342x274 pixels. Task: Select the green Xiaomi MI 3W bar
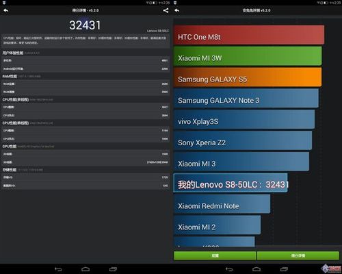(x=248, y=56)
